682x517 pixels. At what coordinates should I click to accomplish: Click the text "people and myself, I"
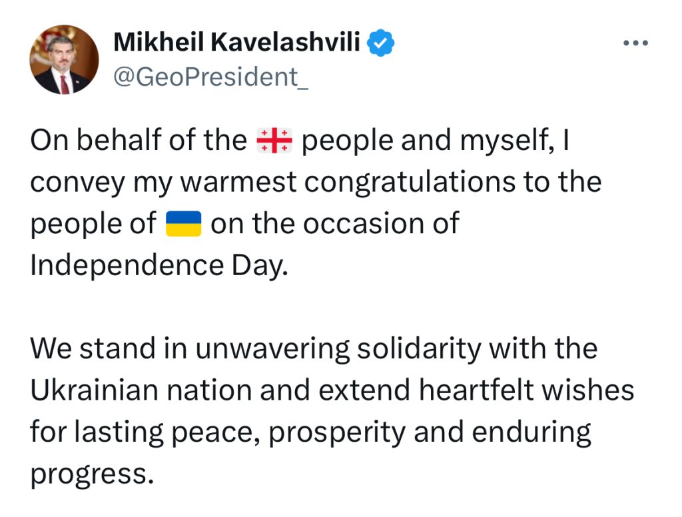click(436, 141)
